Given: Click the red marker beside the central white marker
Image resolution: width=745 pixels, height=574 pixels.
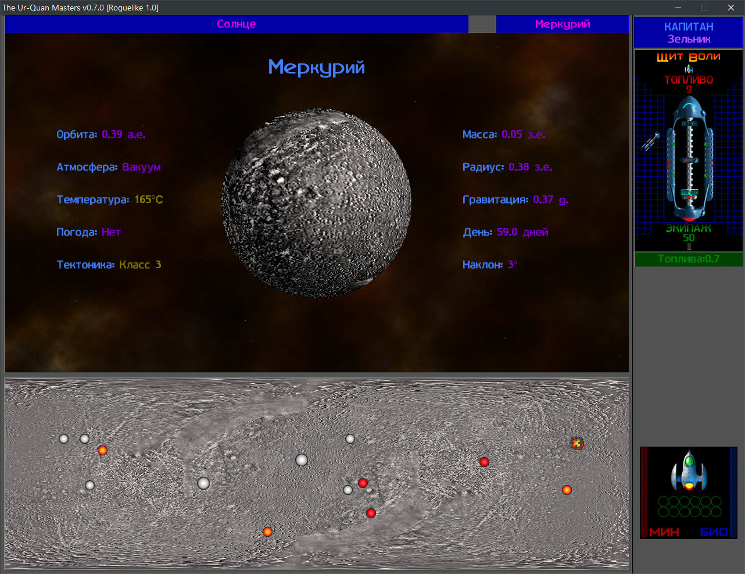Looking at the screenshot, I should point(363,483).
